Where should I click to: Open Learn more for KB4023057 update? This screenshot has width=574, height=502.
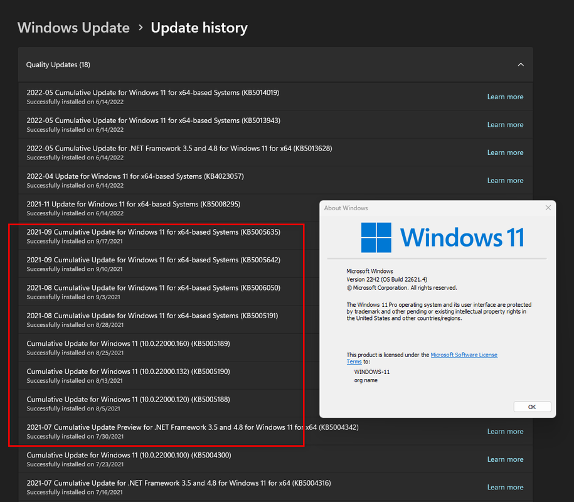505,180
